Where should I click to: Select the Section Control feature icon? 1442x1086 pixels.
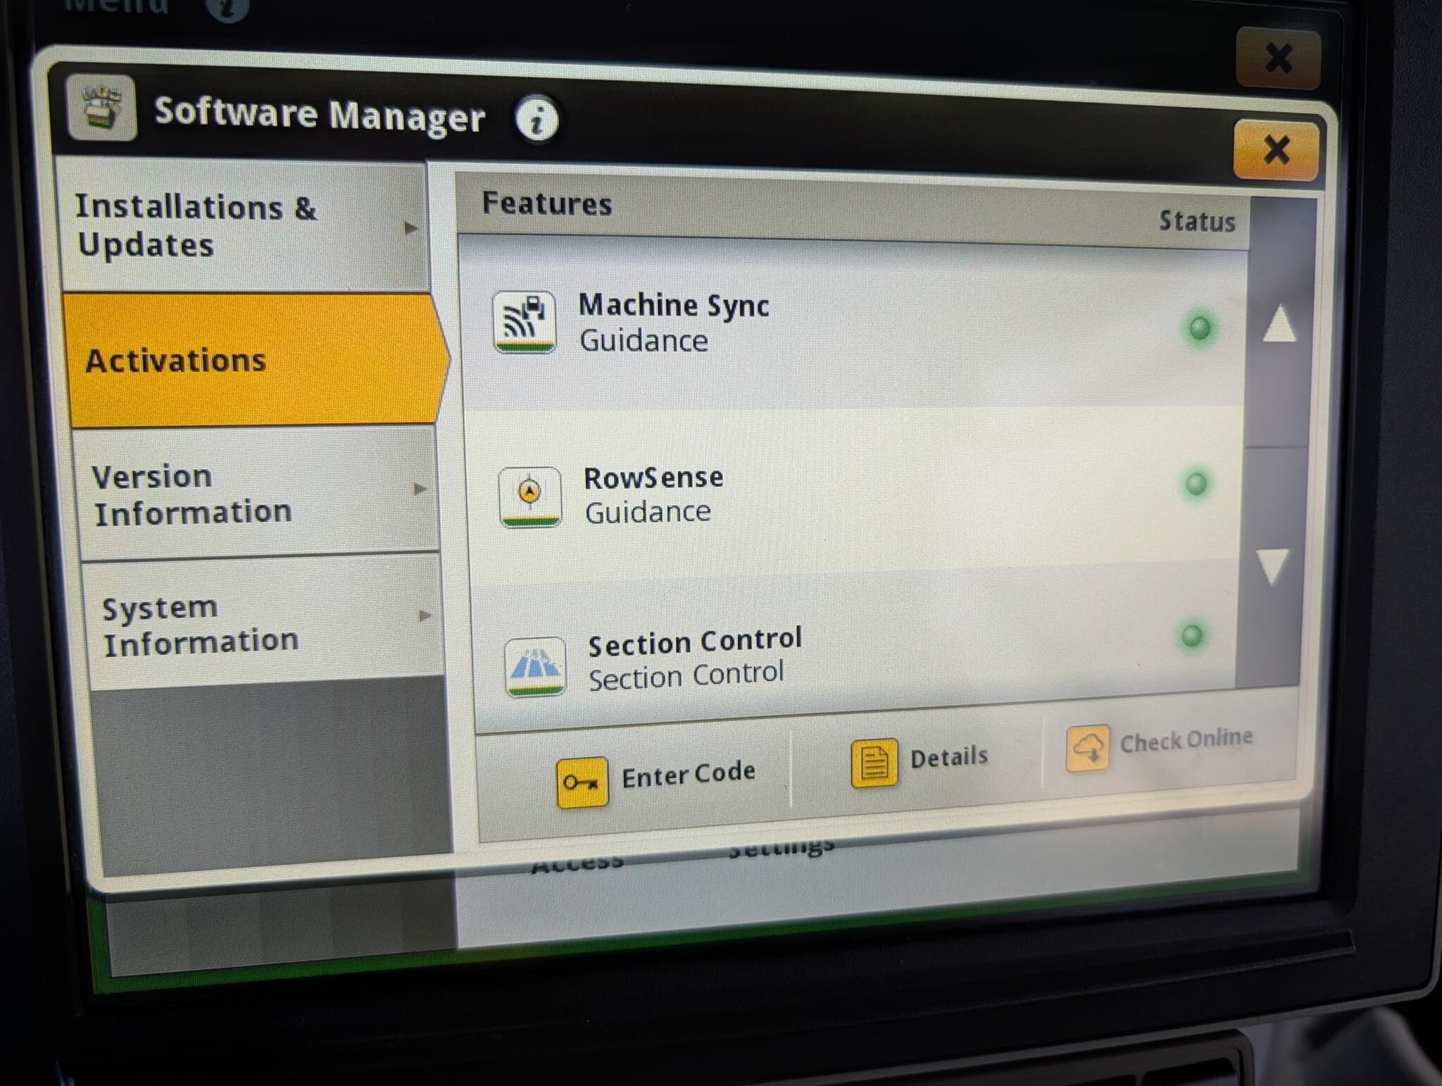pyautogui.click(x=536, y=666)
